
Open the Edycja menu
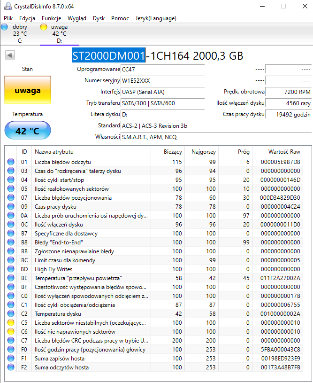coord(27,18)
